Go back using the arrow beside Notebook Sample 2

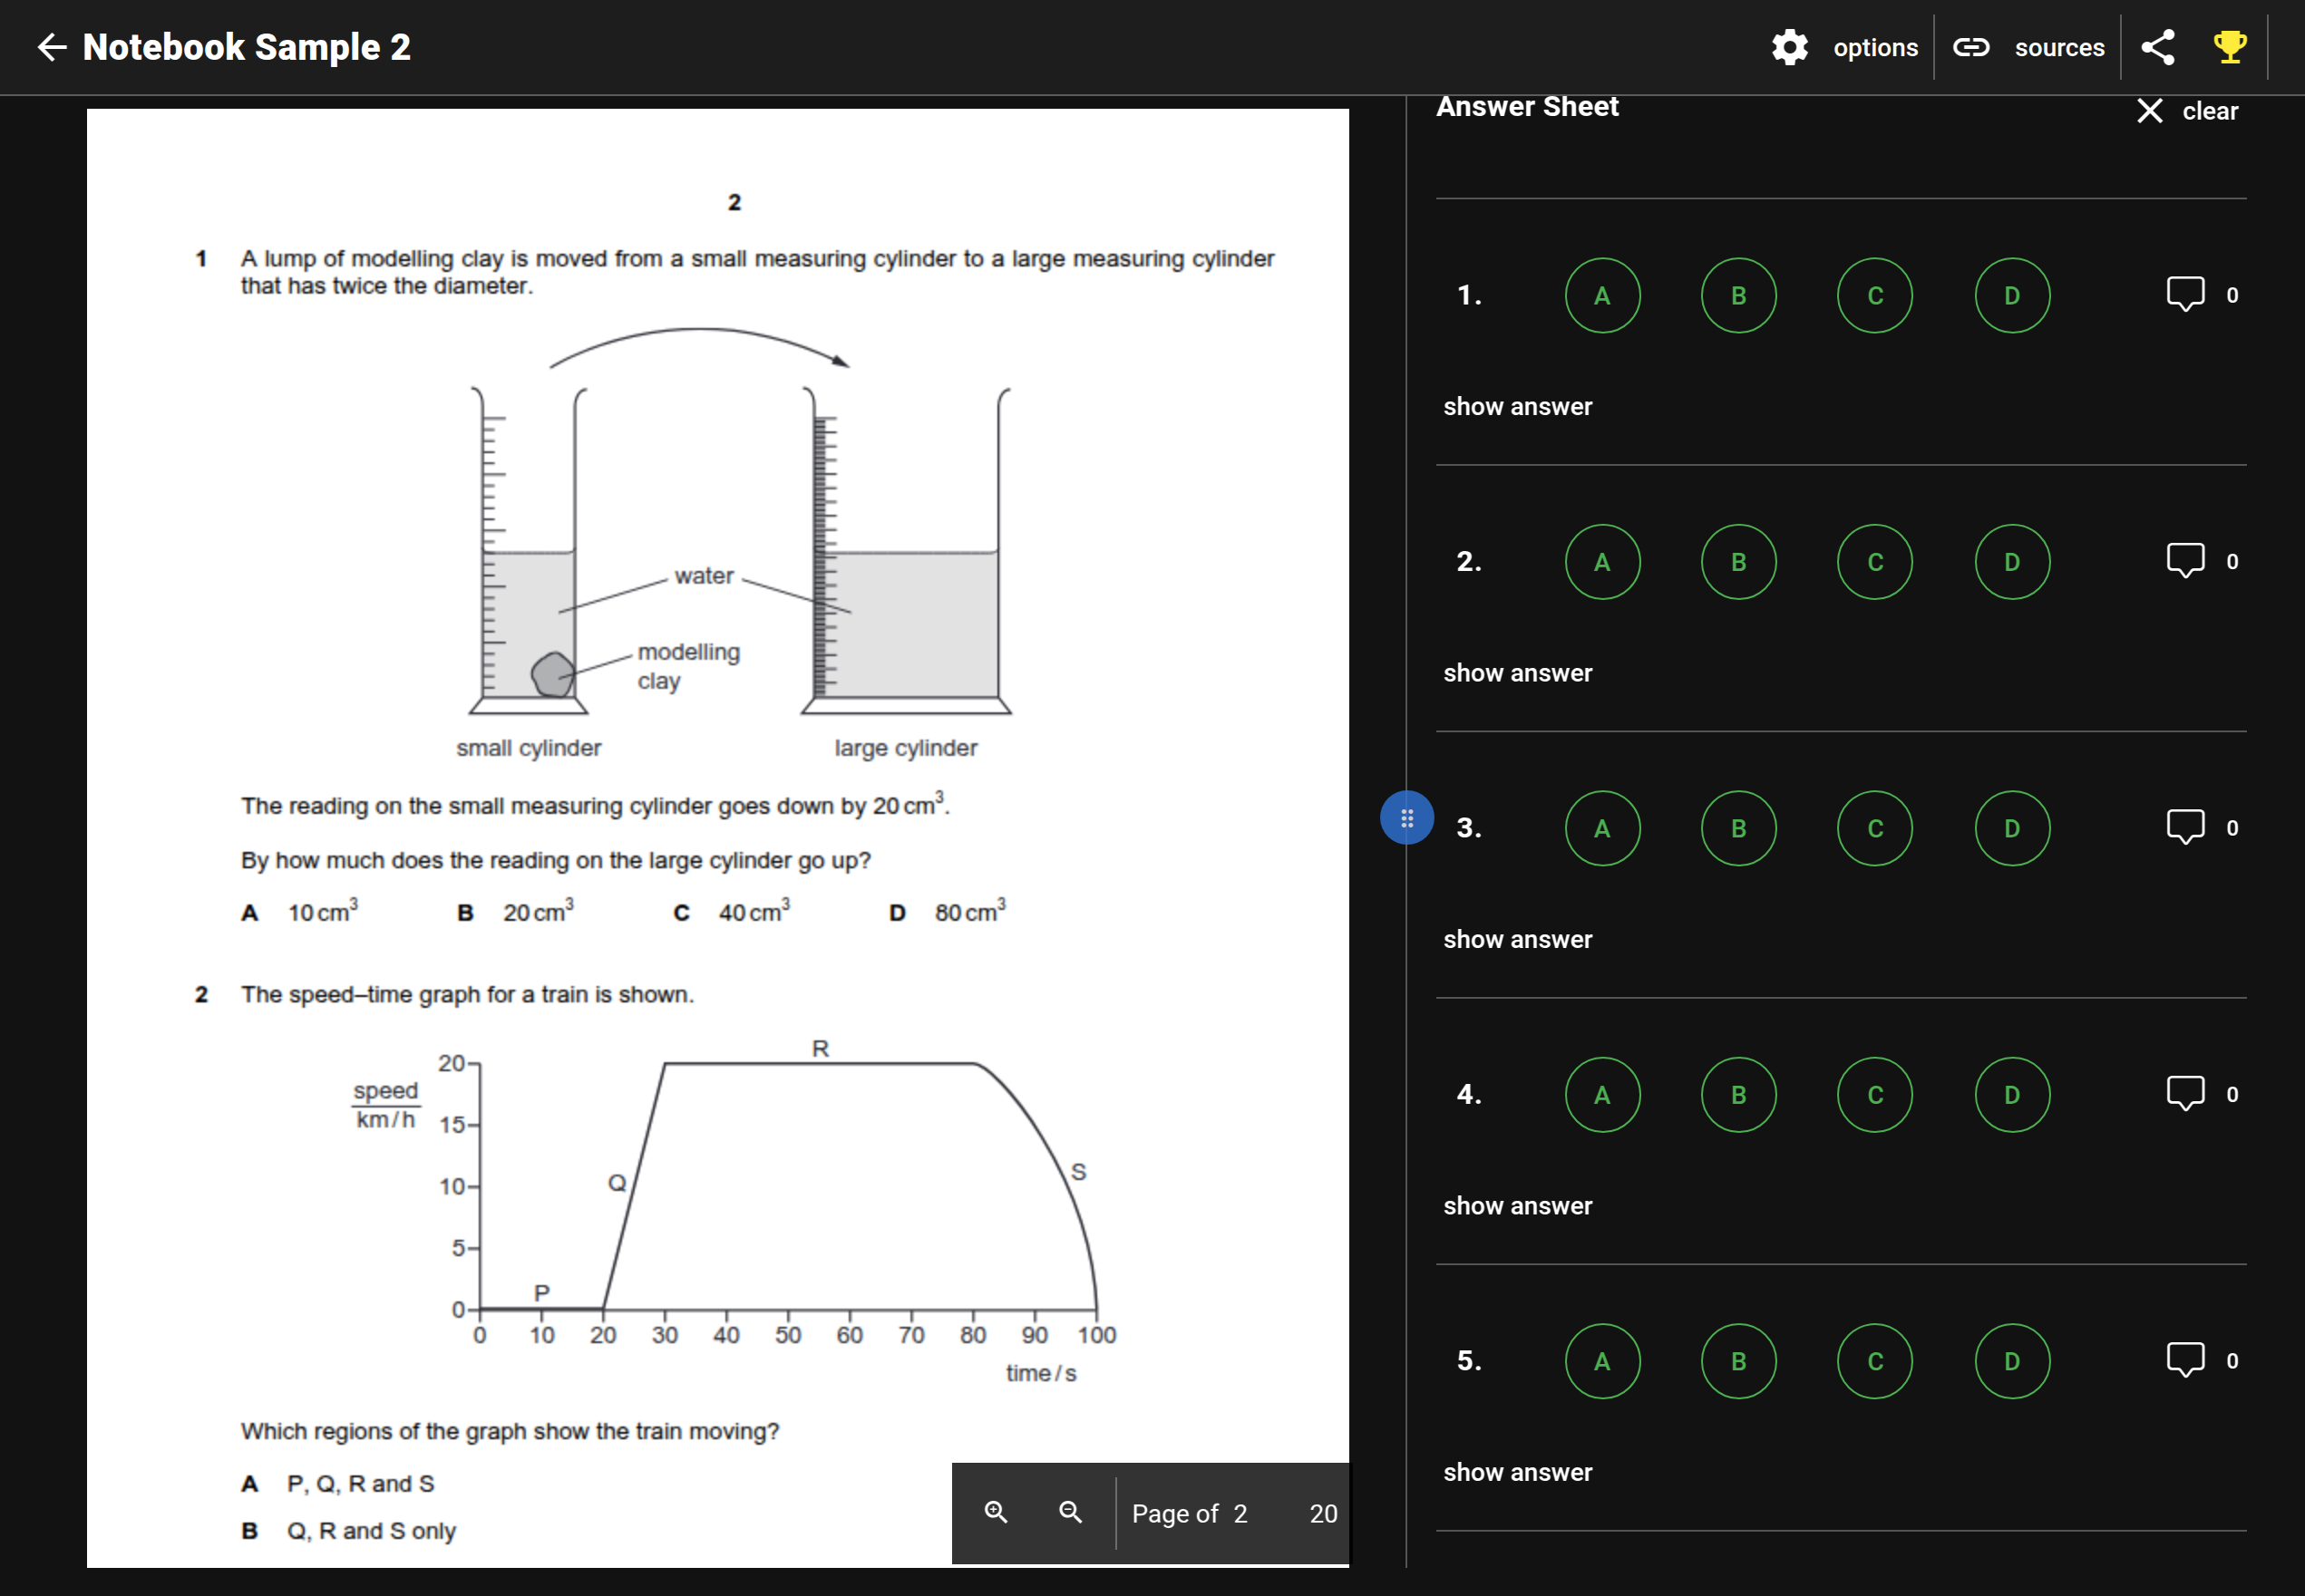(x=51, y=47)
